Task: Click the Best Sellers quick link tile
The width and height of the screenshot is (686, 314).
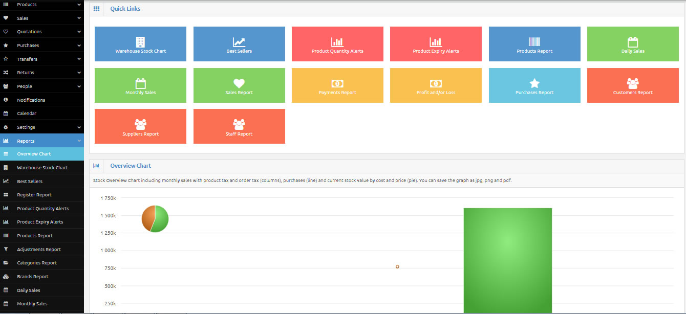Action: pyautogui.click(x=239, y=44)
